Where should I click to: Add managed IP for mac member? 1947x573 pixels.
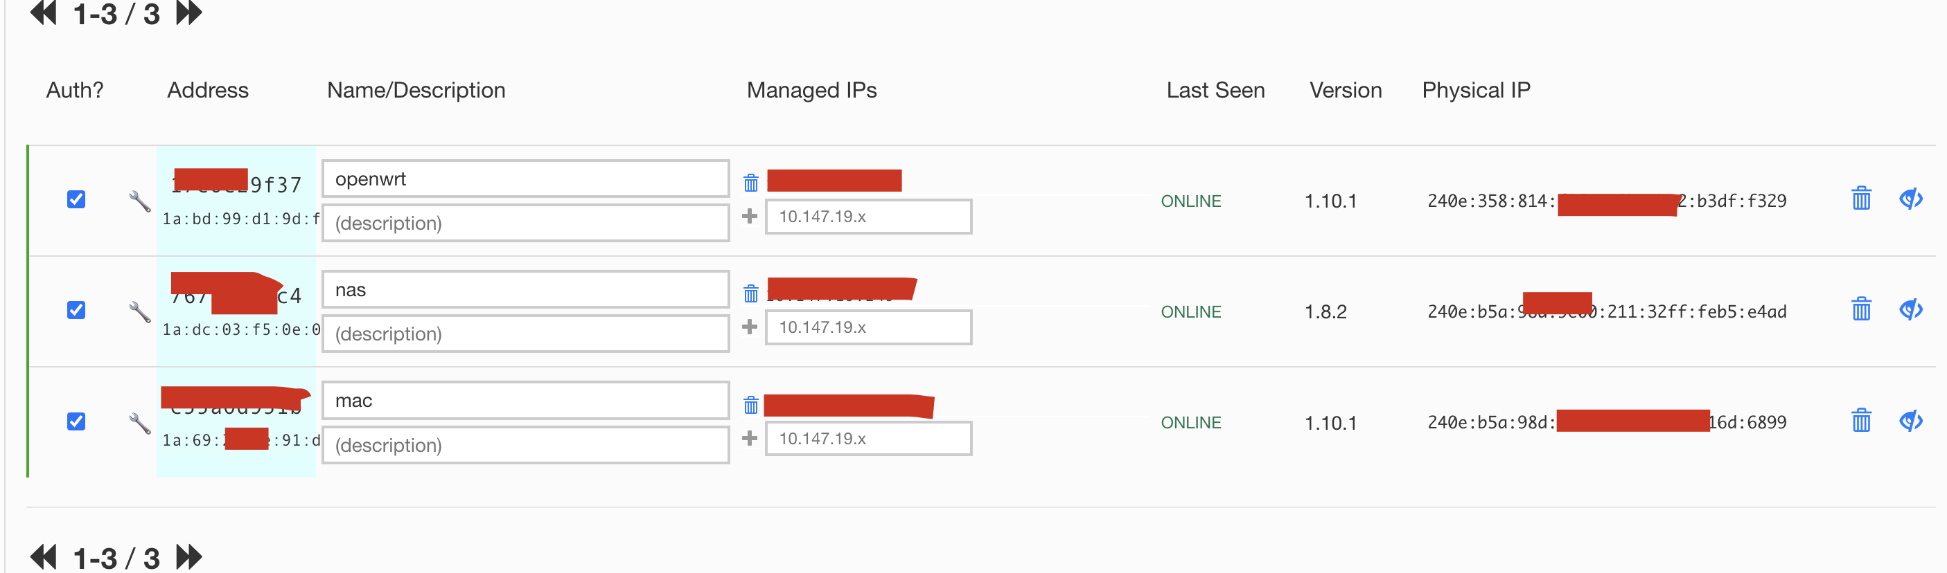(750, 439)
